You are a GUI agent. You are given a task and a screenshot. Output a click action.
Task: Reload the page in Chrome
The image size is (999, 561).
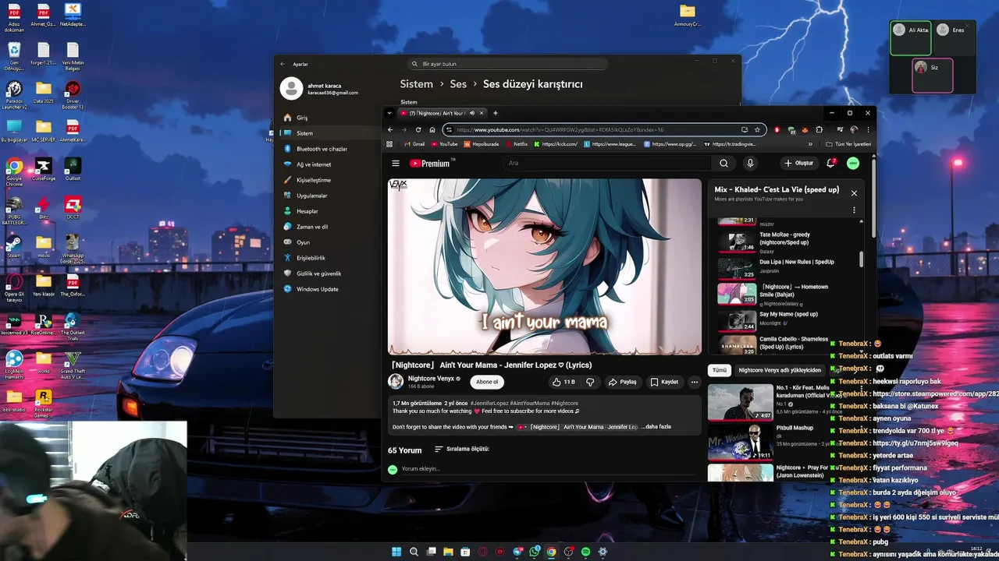[x=418, y=129]
